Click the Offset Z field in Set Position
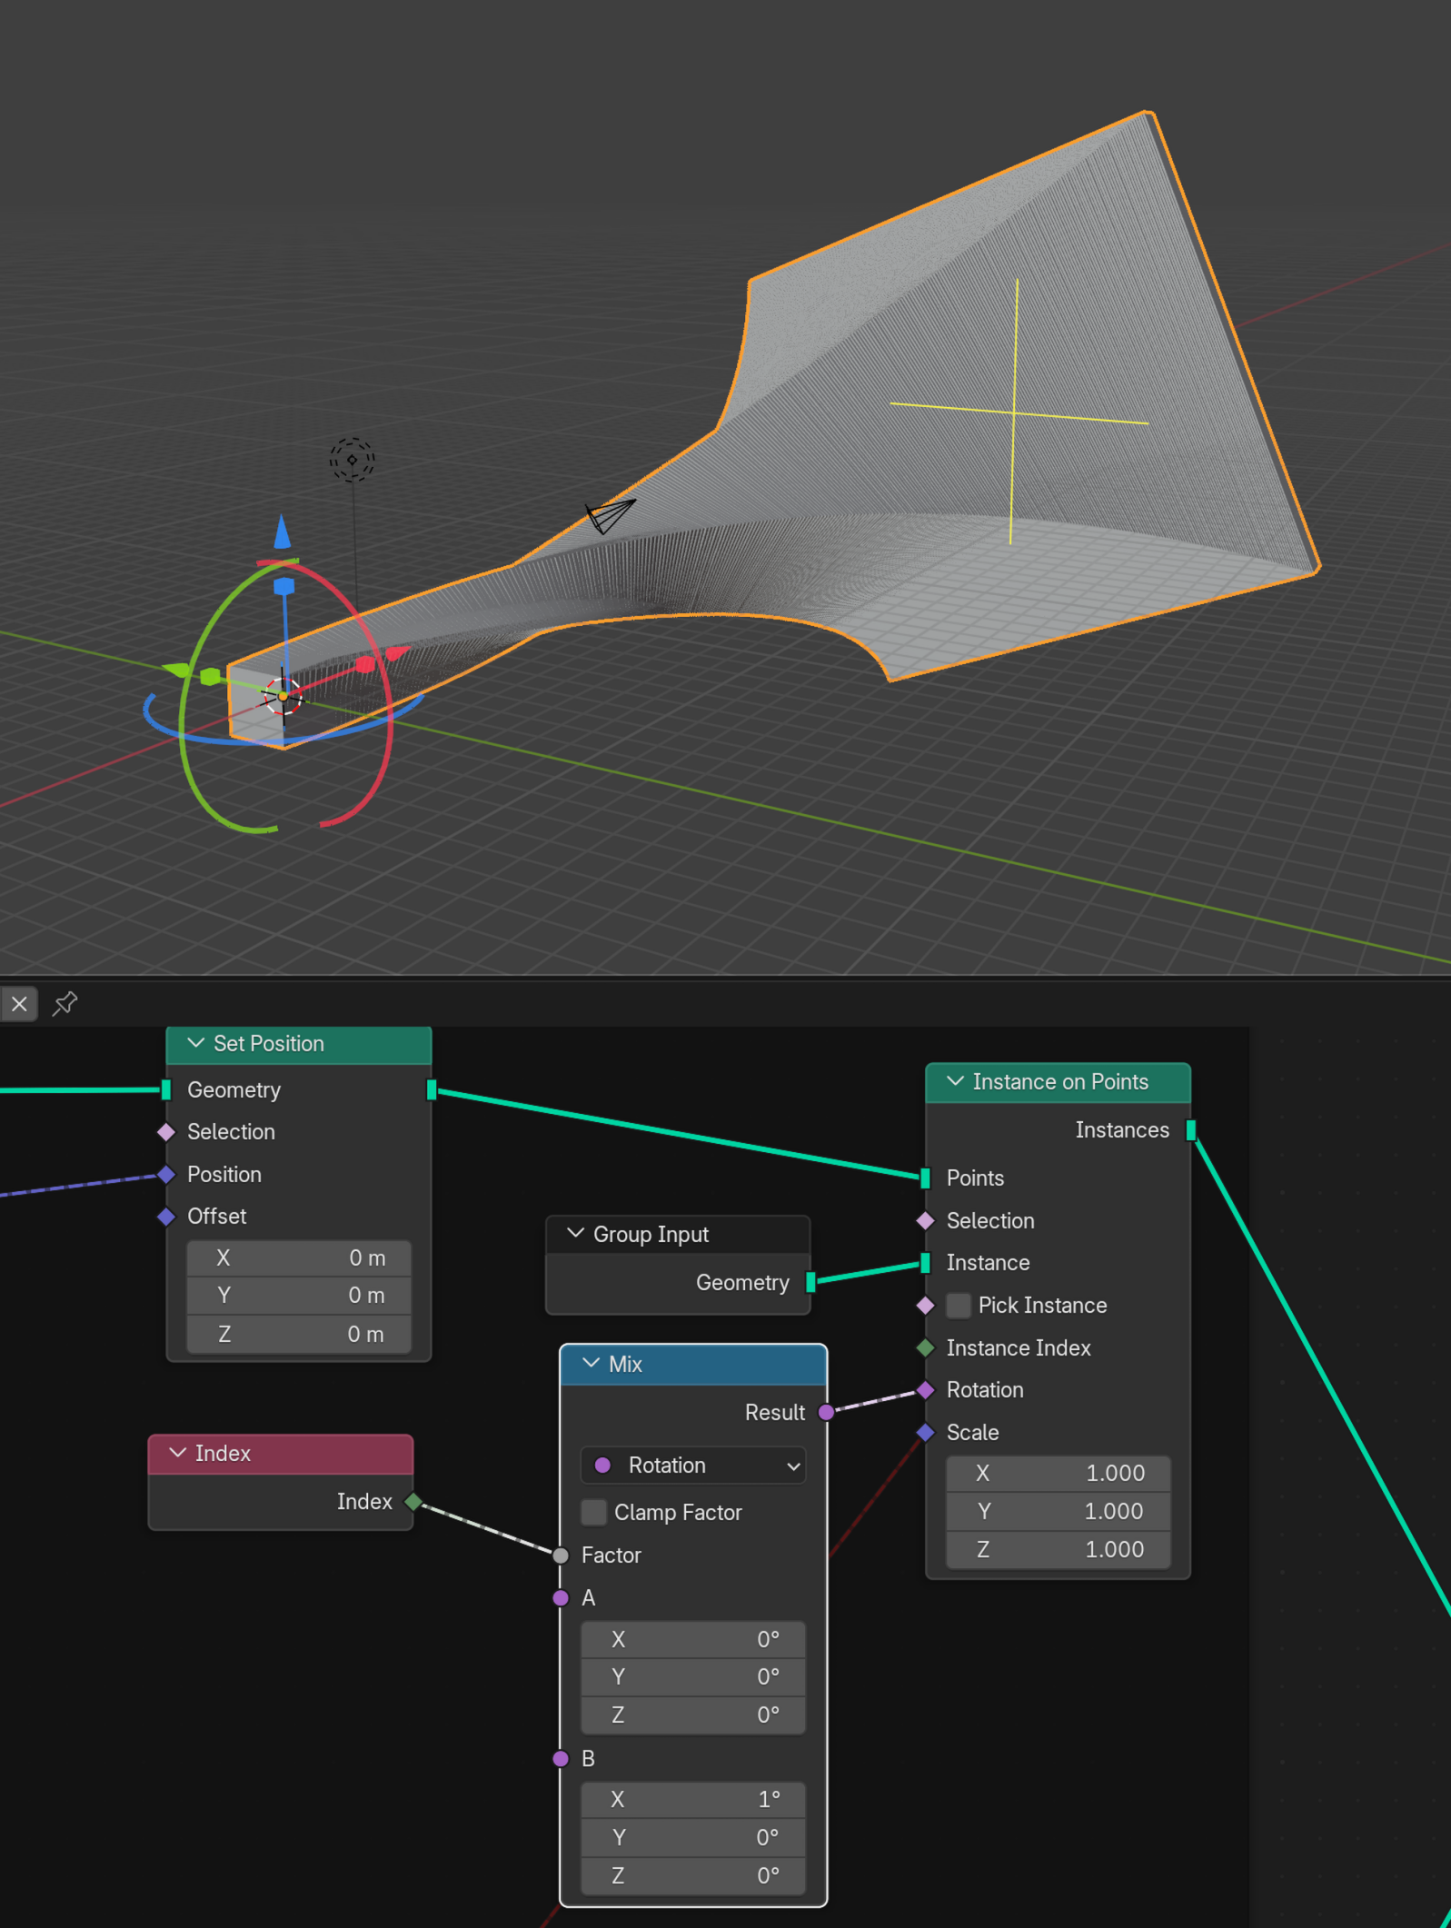This screenshot has width=1451, height=1928. pyautogui.click(x=299, y=1334)
